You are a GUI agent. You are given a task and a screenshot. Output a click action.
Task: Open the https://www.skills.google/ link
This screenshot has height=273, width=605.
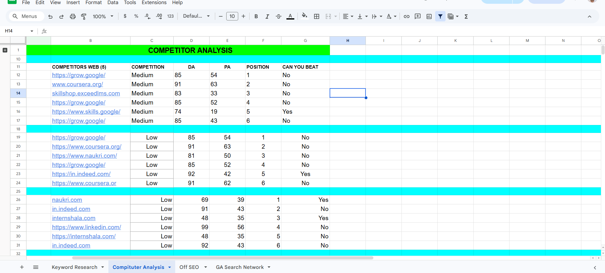pos(86,111)
